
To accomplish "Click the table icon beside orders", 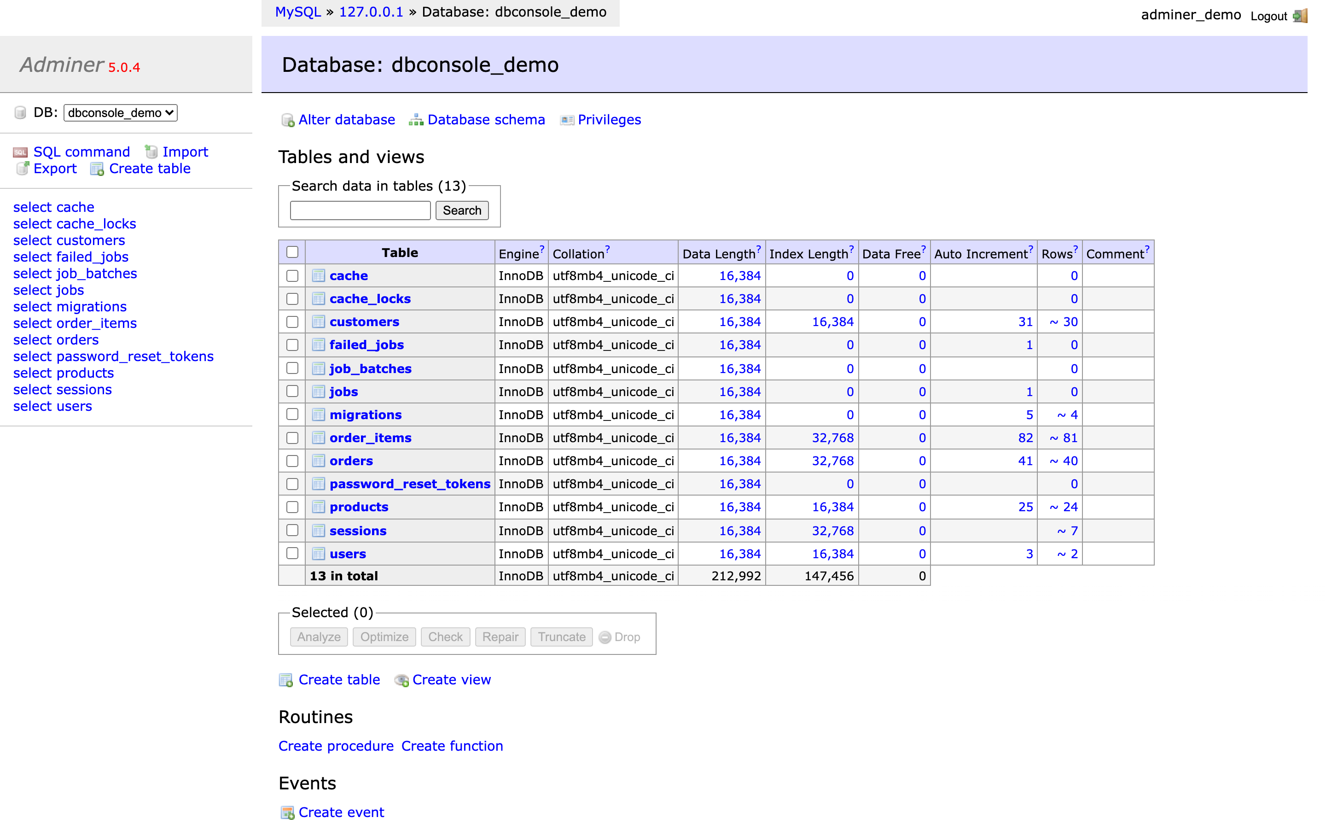I will [x=318, y=461].
